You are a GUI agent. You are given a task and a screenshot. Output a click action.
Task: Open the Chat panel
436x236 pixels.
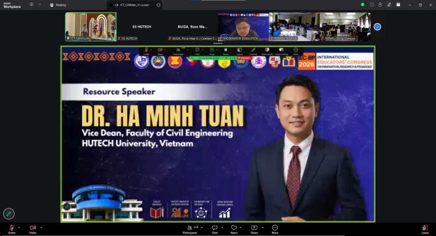click(215, 229)
